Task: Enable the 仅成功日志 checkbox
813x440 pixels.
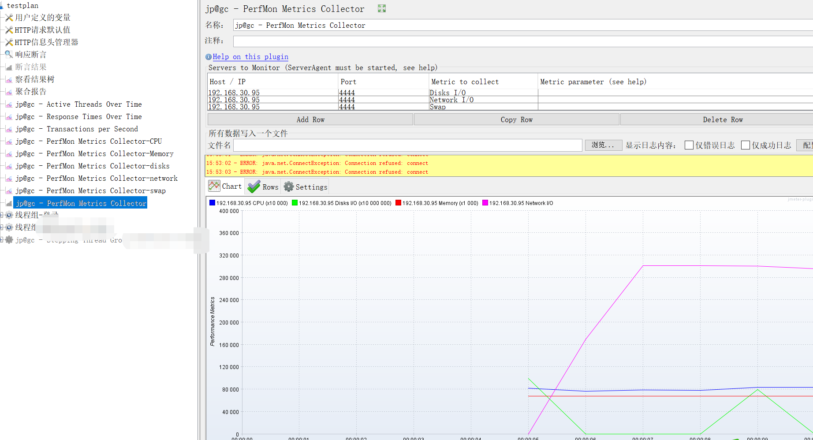Action: tap(746, 145)
